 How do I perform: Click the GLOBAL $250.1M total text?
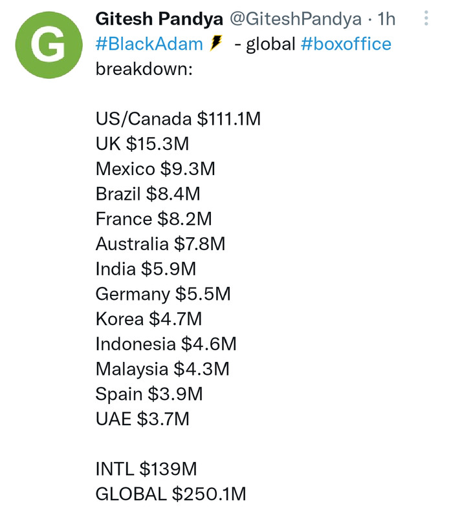[171, 494]
